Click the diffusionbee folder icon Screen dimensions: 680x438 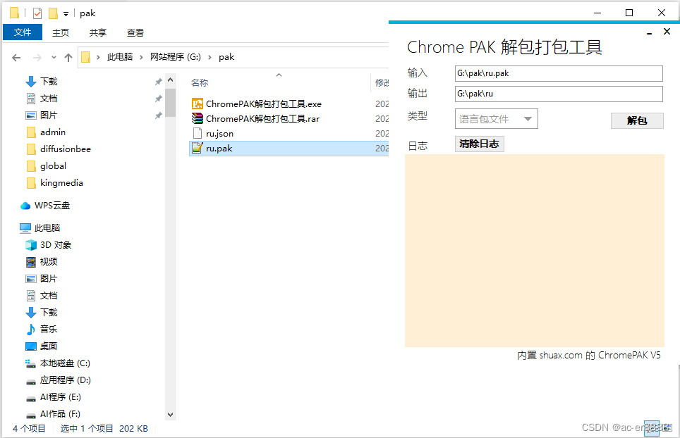pos(31,149)
